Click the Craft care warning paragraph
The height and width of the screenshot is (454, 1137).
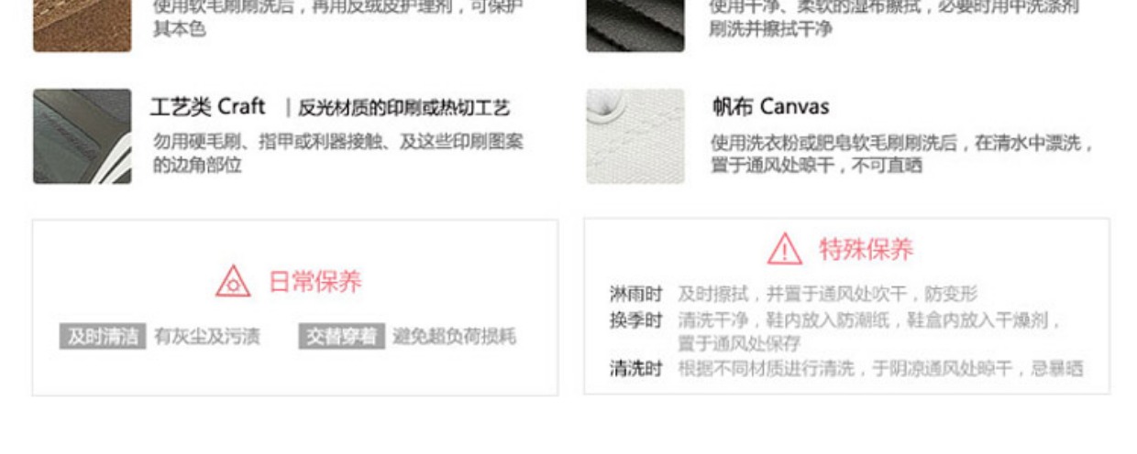[337, 154]
